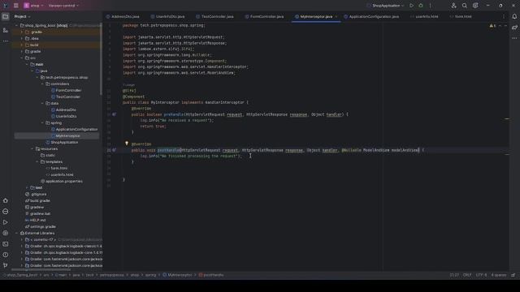Open editor tabs overflow menu

pos(504,16)
